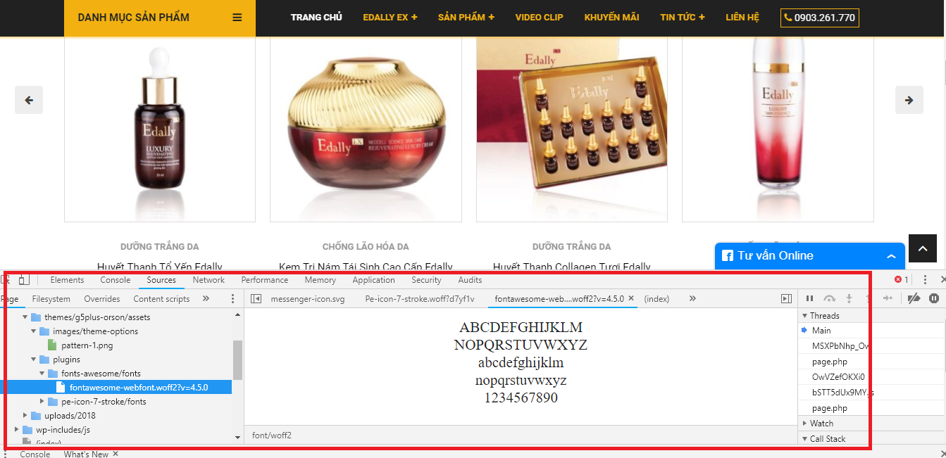Show more navigator tabs chevron
Screen dimensions: 946x458
[x=206, y=299]
